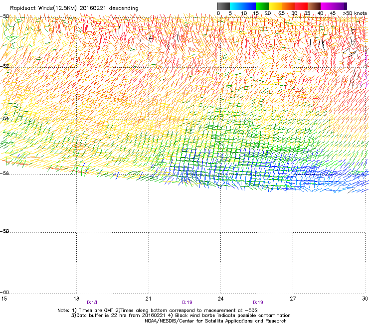Click the '-50' latitude axis label

click(x=4, y=16)
